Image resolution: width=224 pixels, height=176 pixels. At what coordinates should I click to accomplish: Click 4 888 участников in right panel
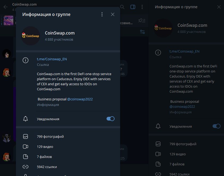pyautogui.click(x=192, y=32)
